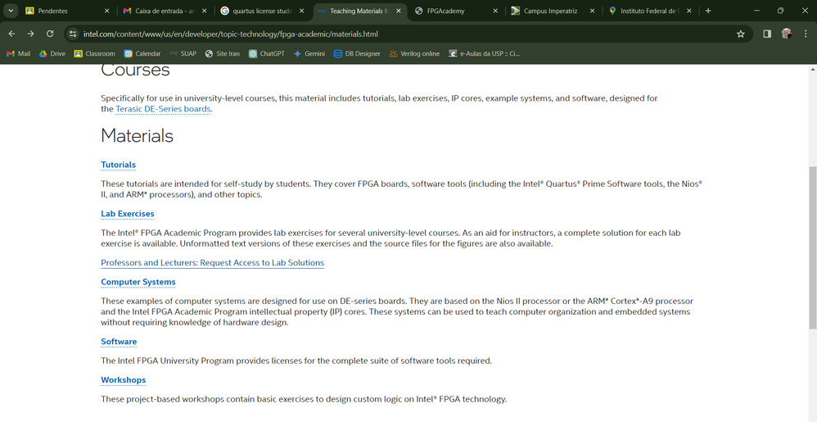Close the Teaching Materials tab

tap(399, 11)
